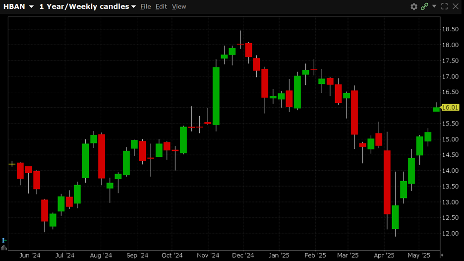Viewport: 464px width, 261px height.
Task: Click the Nov '24 date axis label
Action: tap(208, 255)
